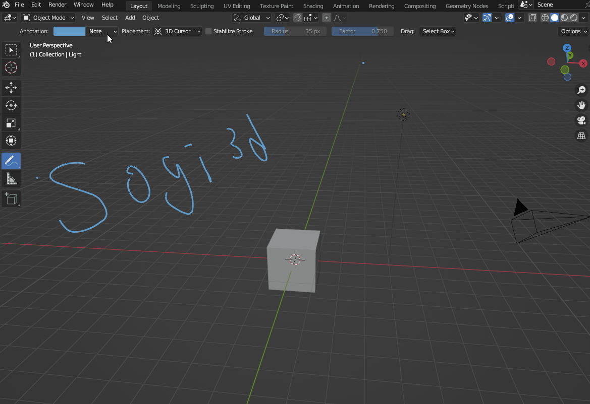Screen dimensions: 590x404
Task: Open the 3D Cursor placement dropdown
Action: tap(177, 31)
